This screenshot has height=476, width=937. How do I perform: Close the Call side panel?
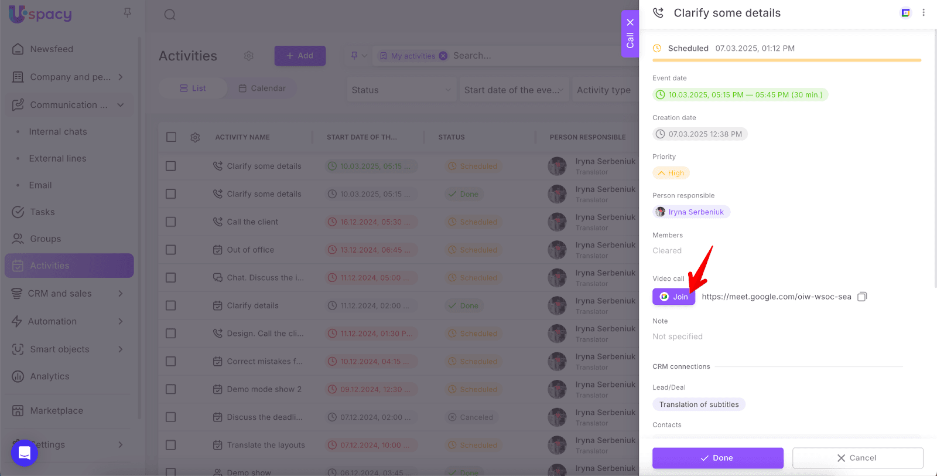click(630, 22)
